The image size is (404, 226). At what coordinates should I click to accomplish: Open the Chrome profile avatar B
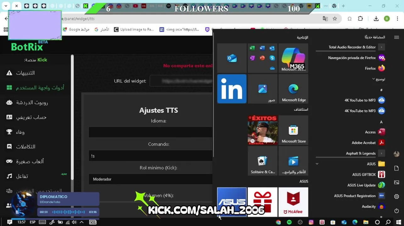click(x=387, y=19)
